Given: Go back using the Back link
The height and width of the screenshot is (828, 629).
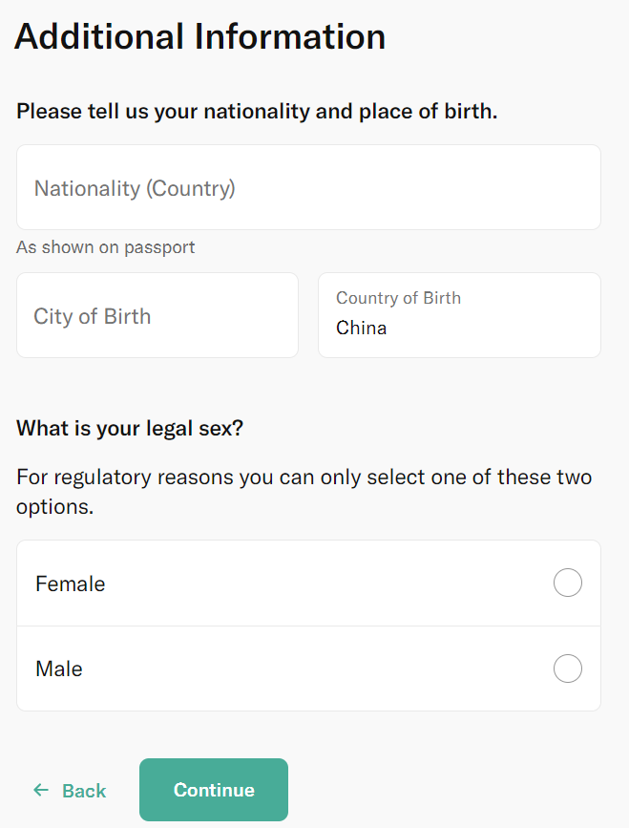Looking at the screenshot, I should click(x=70, y=791).
